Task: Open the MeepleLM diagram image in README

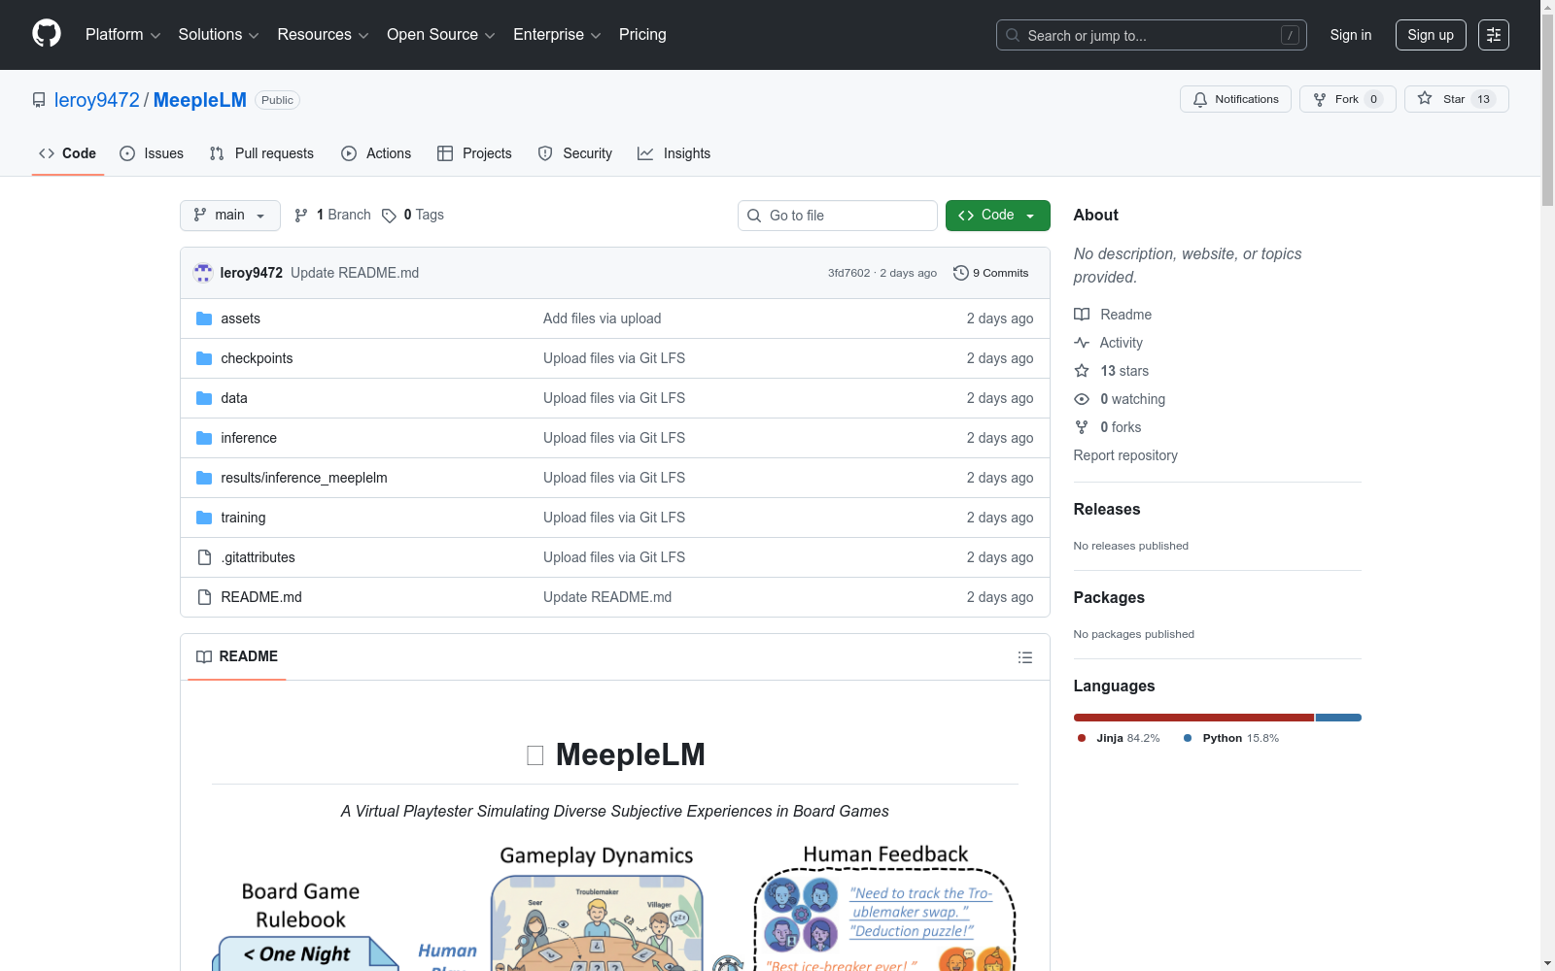Action: [x=615, y=908]
